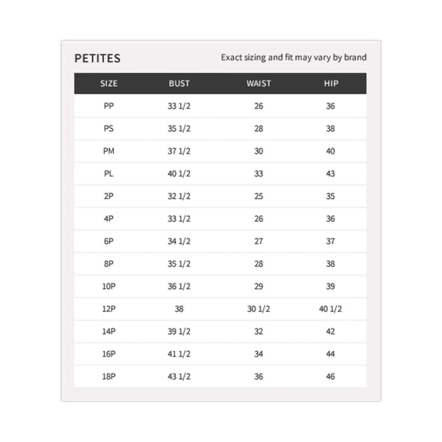The image size is (442, 442).
Task: Select the PS size row label
Action: (x=109, y=128)
